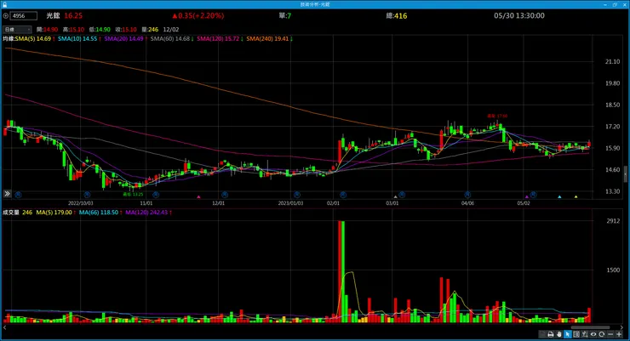Click the date label 12/02 in info row
Screen dimensions: 630x341
[x=171, y=30]
